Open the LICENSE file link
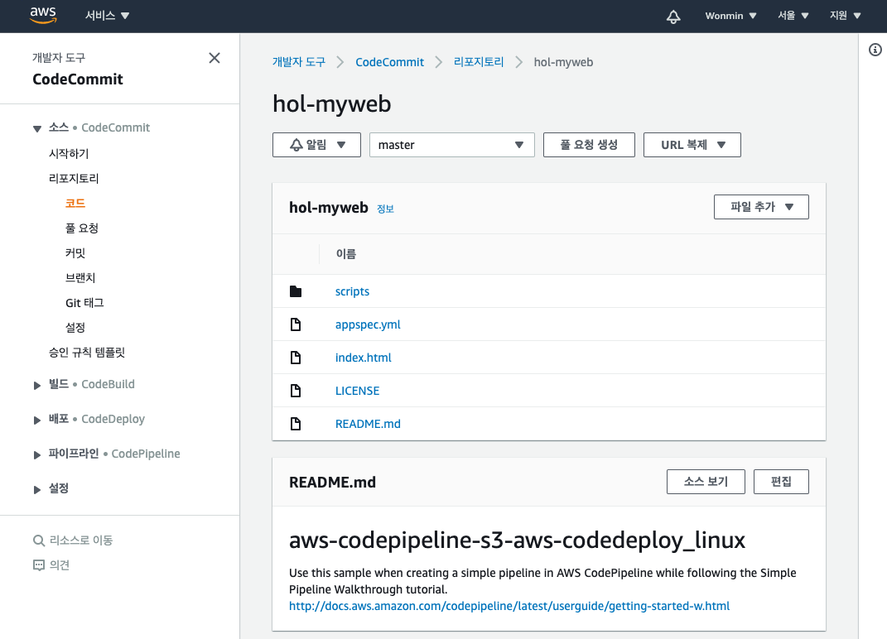 (358, 391)
